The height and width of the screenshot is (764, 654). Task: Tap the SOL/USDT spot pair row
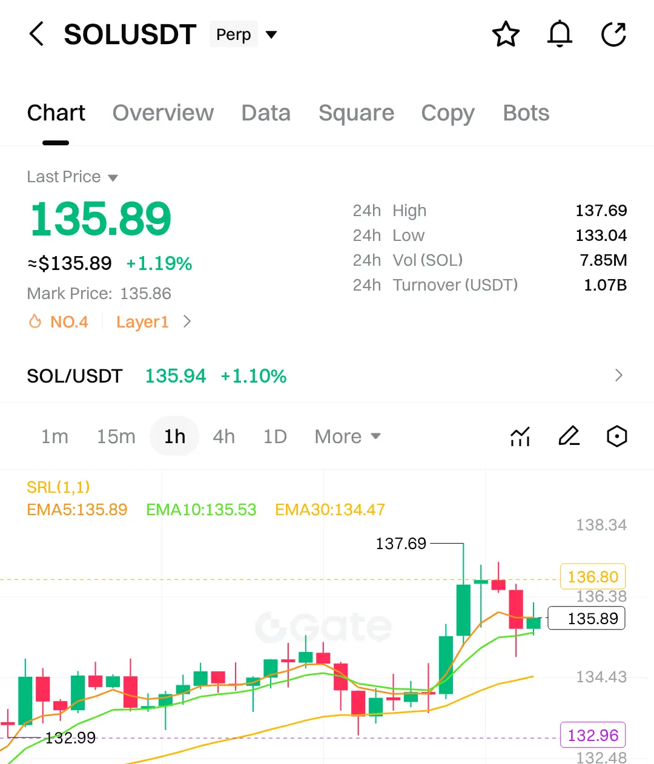tap(327, 376)
